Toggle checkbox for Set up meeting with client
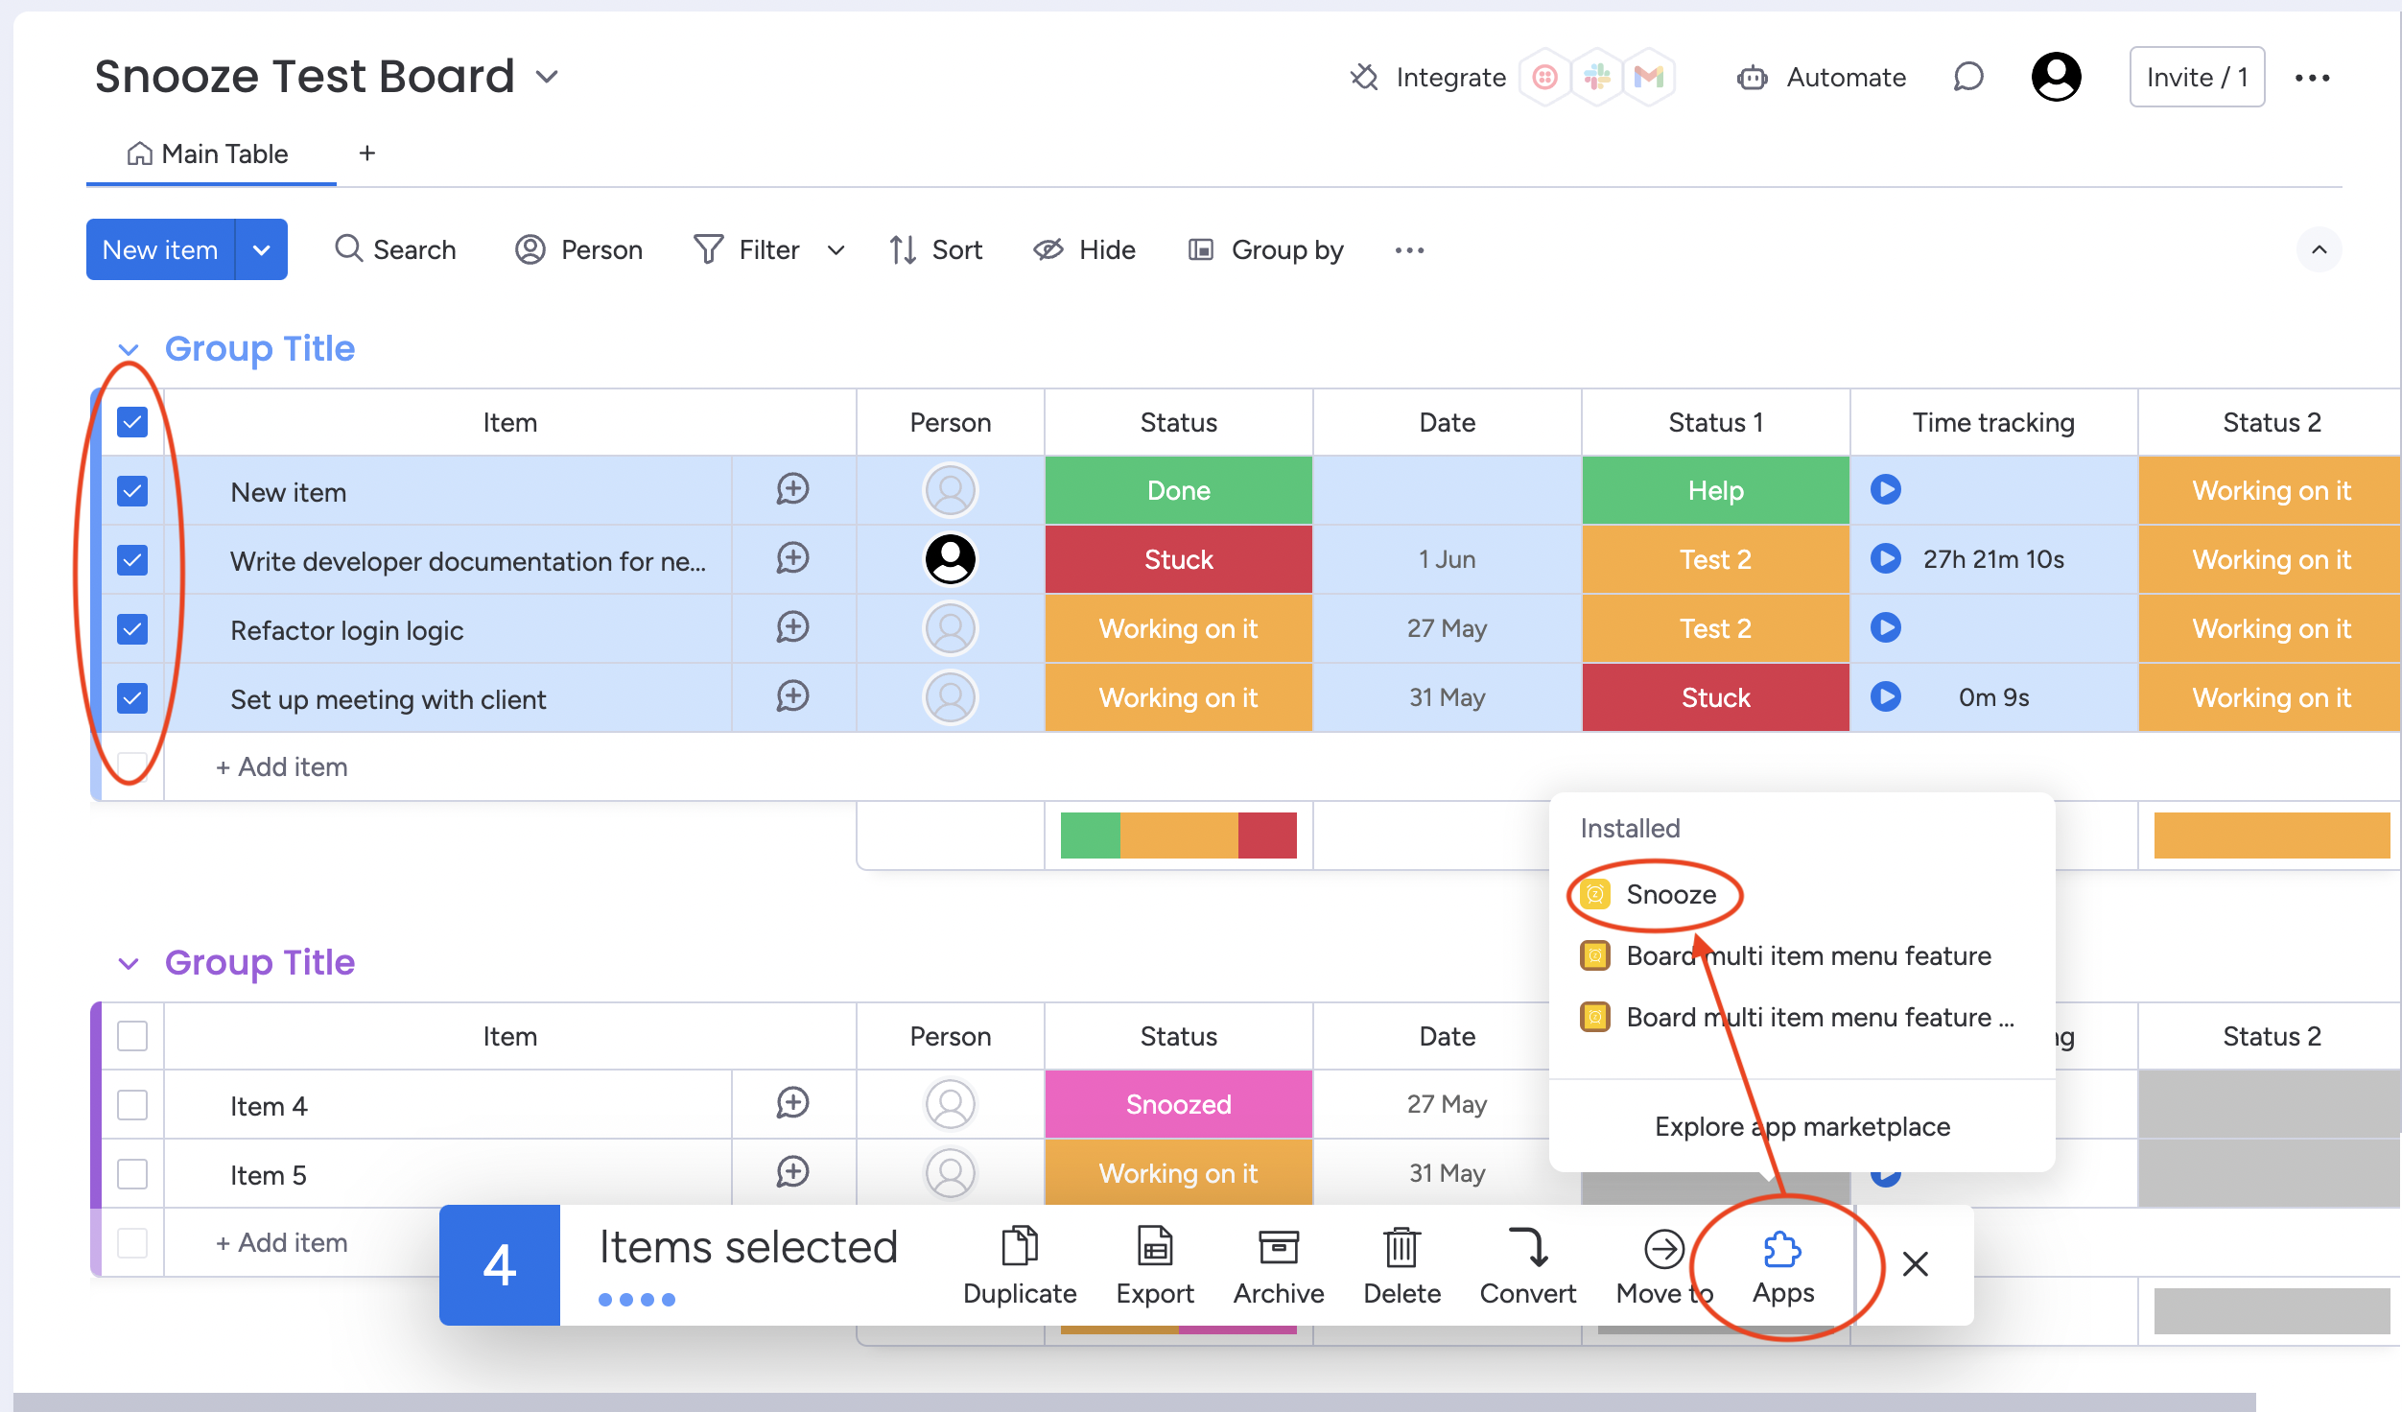2402x1412 pixels. click(131, 697)
